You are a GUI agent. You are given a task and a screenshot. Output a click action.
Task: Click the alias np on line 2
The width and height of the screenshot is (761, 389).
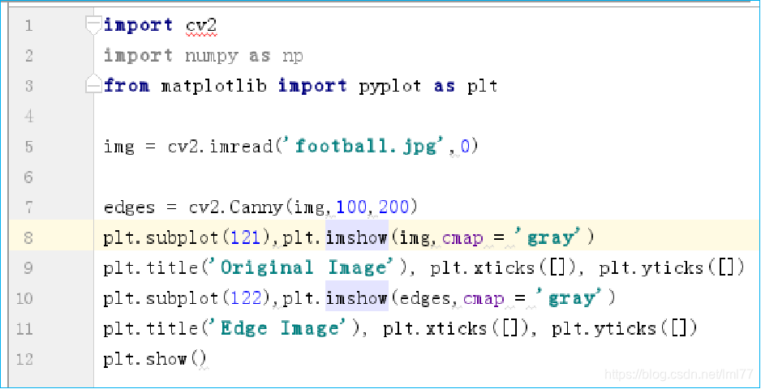(x=293, y=57)
